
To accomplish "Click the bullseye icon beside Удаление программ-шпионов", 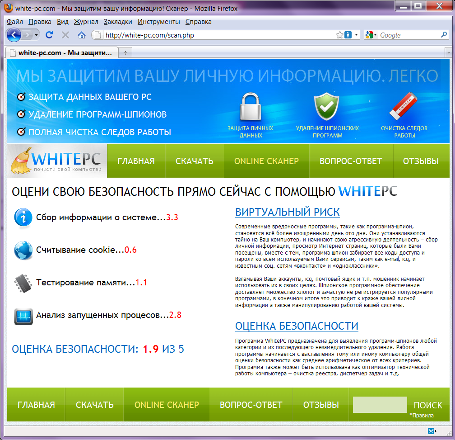I will pos(21,114).
